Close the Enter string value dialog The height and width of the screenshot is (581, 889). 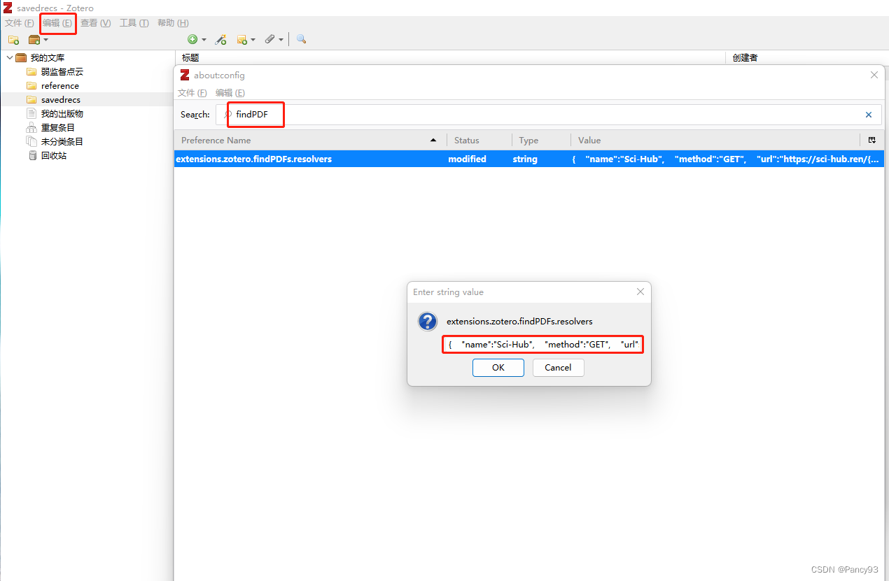tap(640, 292)
